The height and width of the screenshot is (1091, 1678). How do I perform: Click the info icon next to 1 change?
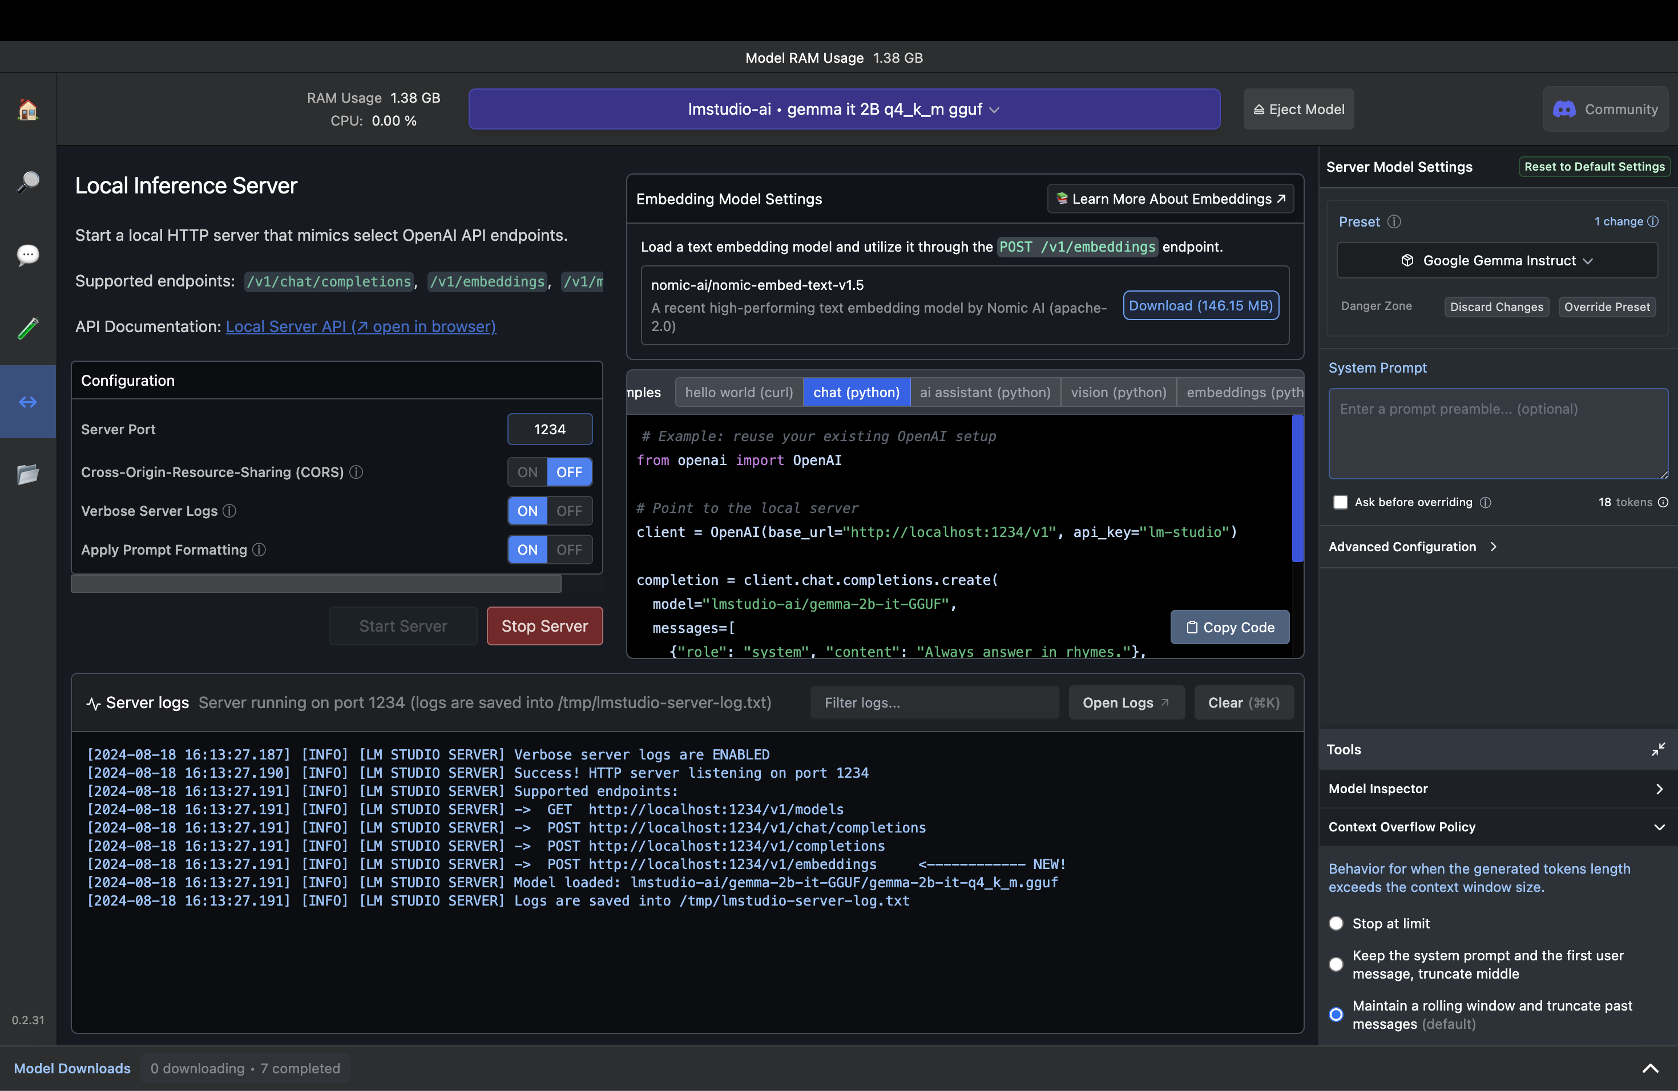[x=1653, y=221]
